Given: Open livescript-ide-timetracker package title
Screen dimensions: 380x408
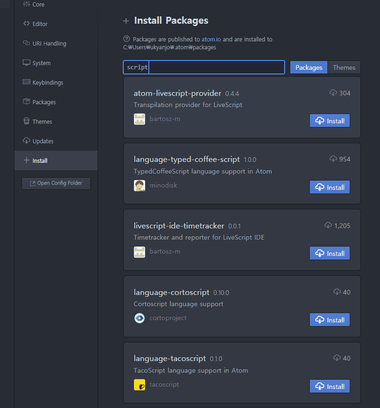Looking at the screenshot, I should [x=179, y=226].
